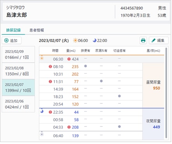Click the red alert icon next to 424
172x144 pixels.
point(69,59)
